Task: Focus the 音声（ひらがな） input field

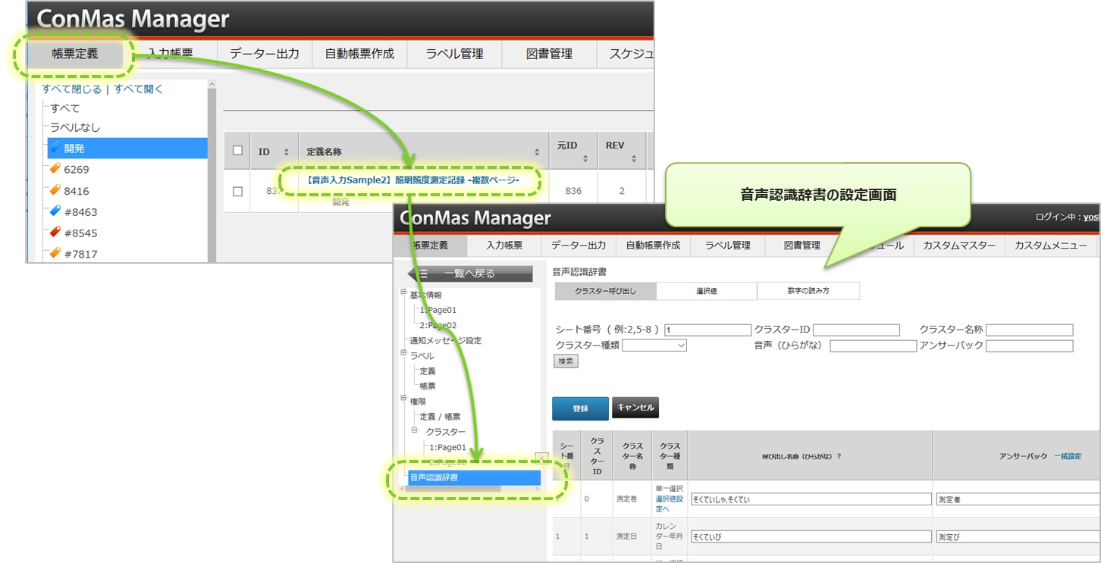Action: tap(874, 346)
